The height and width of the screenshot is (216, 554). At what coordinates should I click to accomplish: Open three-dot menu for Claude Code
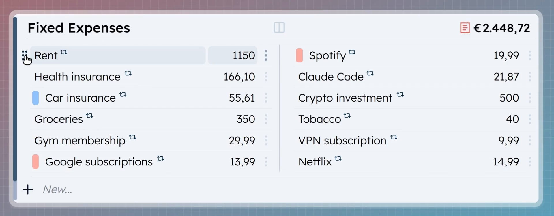pyautogui.click(x=530, y=77)
